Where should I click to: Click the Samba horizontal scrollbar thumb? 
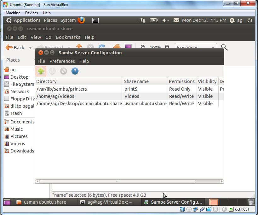pyautogui.click(x=118, y=181)
